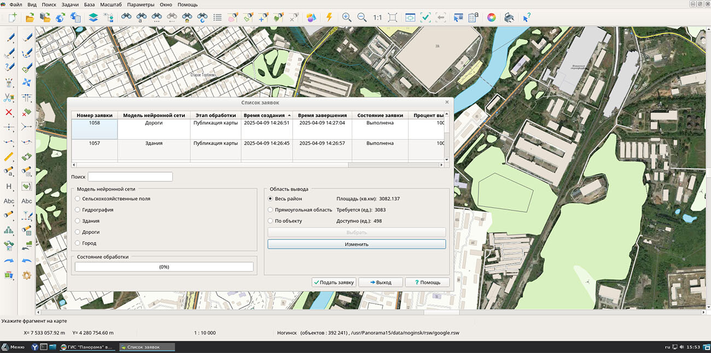Click the zoom out magnifier icon
This screenshot has width=711, height=353.
pyautogui.click(x=362, y=17)
